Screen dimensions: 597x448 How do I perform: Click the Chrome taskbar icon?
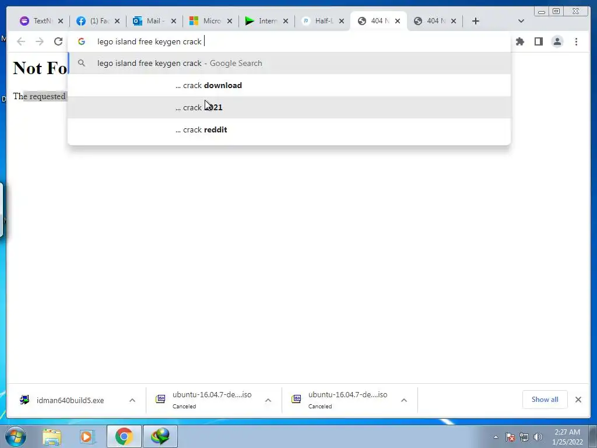point(124,436)
